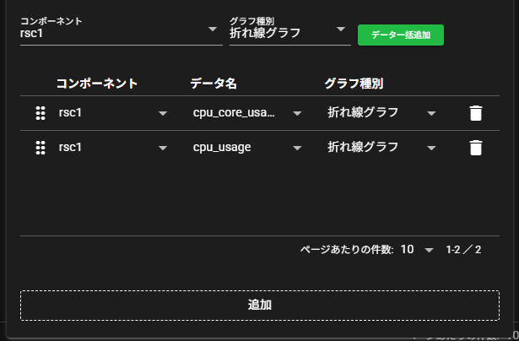
Task: Change the second row's 折れ線グラフ graph type
Action: coord(381,148)
